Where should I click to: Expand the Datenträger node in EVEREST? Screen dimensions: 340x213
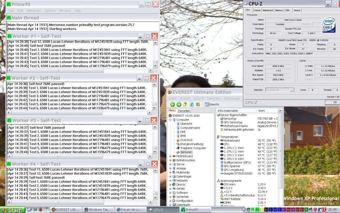point(170,177)
